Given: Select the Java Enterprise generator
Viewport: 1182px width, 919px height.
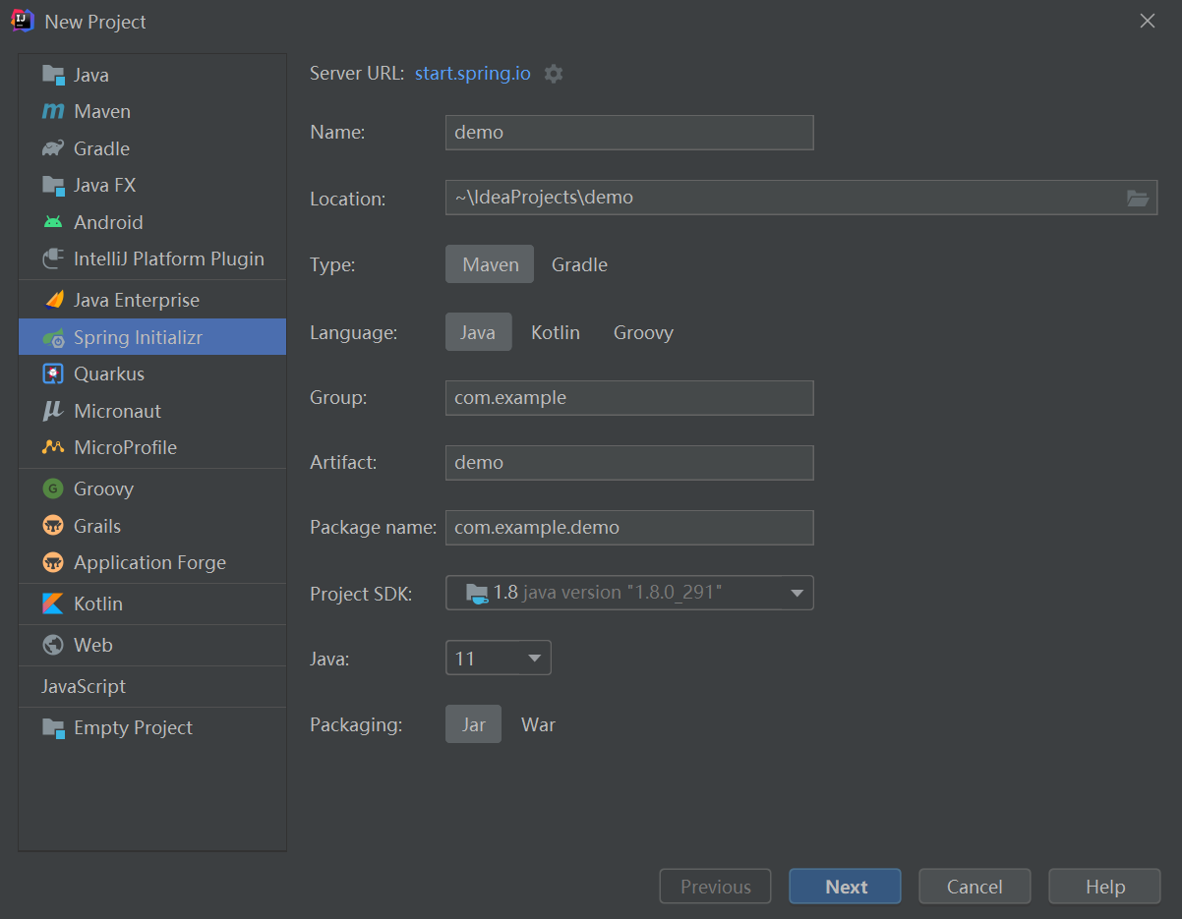Looking at the screenshot, I should [x=137, y=299].
